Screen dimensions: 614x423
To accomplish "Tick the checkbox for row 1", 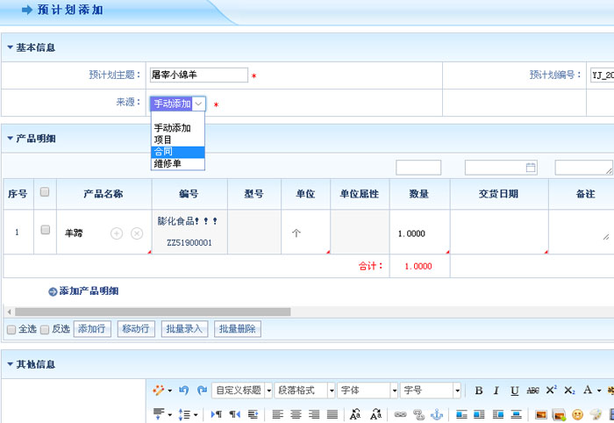I will coord(45,230).
